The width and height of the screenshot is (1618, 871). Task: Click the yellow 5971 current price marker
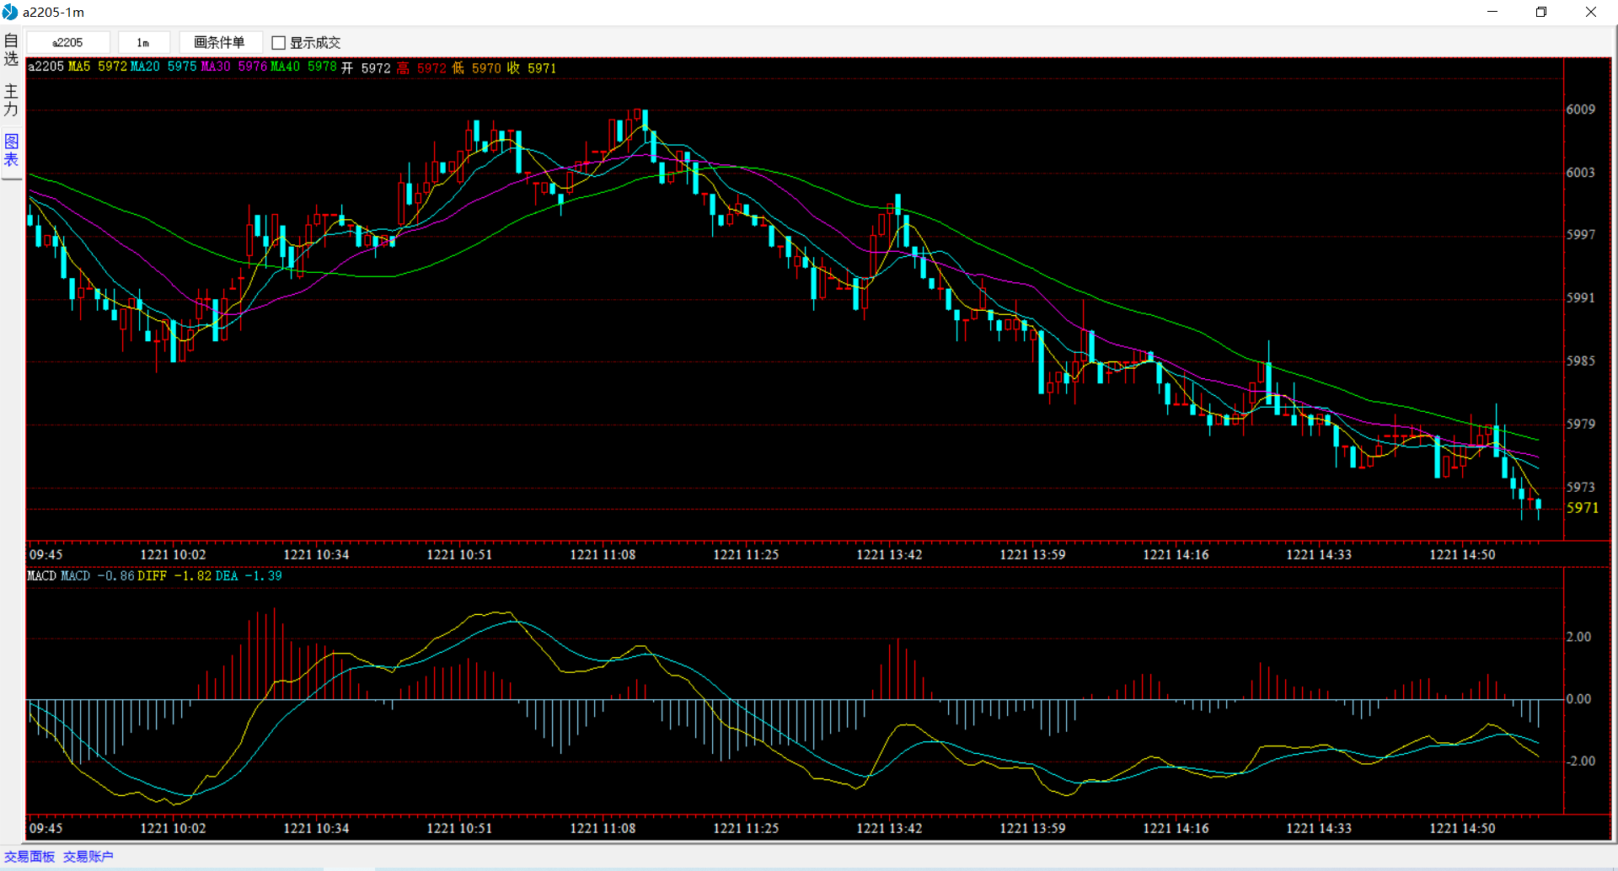(1582, 508)
